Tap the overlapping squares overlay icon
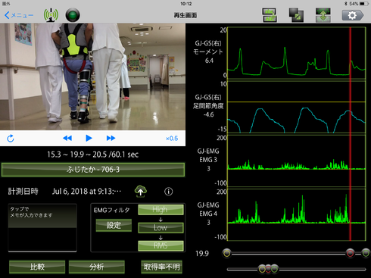Viewport: 371px width, 278px height. [296, 15]
